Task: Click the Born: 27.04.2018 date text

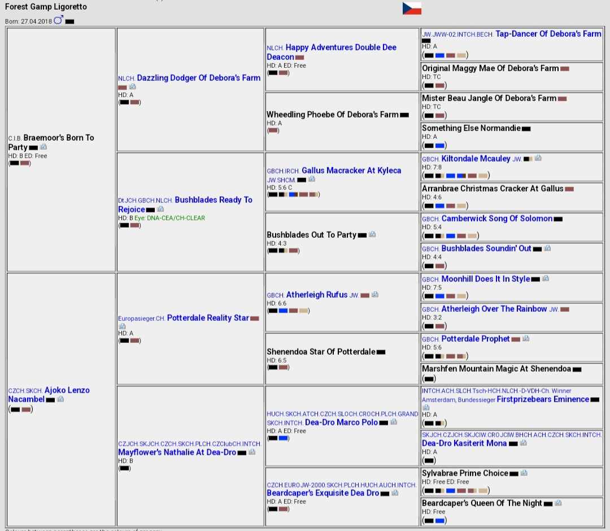Action: (x=28, y=21)
